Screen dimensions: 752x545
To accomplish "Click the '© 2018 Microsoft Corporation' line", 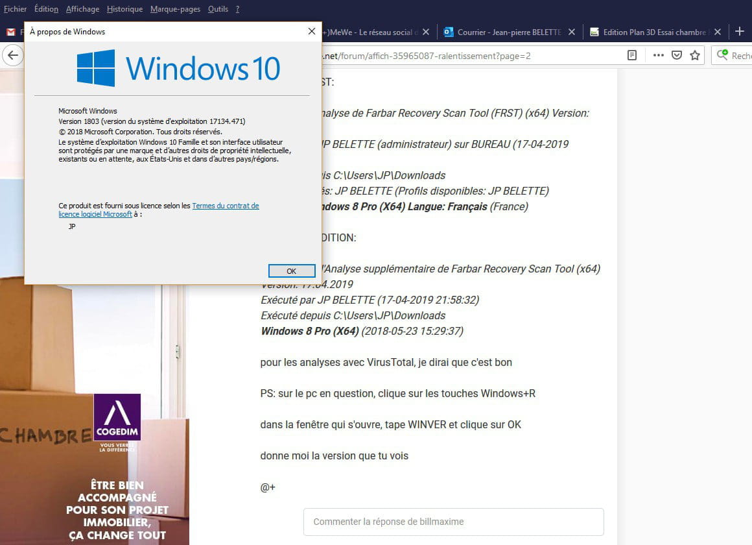I will (141, 132).
